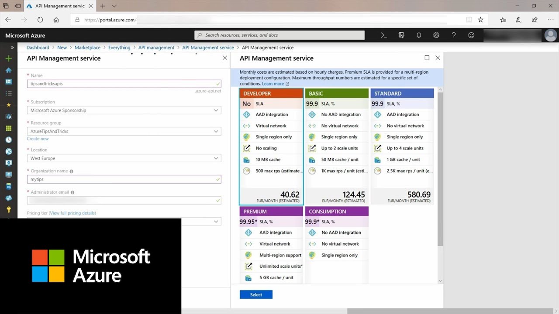Go to Home in Azure sidebar
The image size is (559, 314).
(9, 70)
